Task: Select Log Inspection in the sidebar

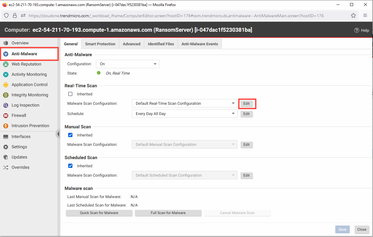Action: (25, 105)
